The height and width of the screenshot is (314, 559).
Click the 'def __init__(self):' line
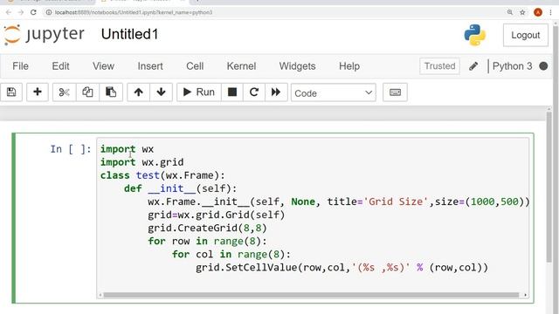coord(181,188)
